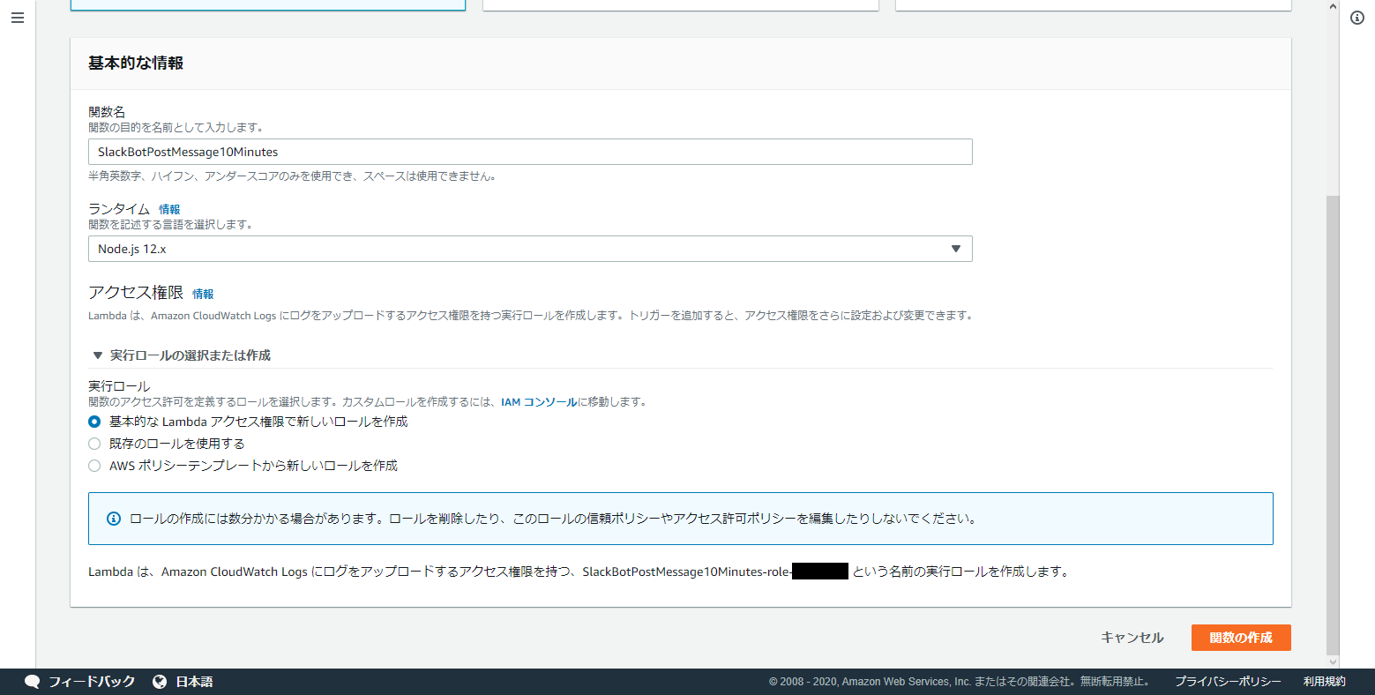Click the 関数の作成 button

point(1241,638)
